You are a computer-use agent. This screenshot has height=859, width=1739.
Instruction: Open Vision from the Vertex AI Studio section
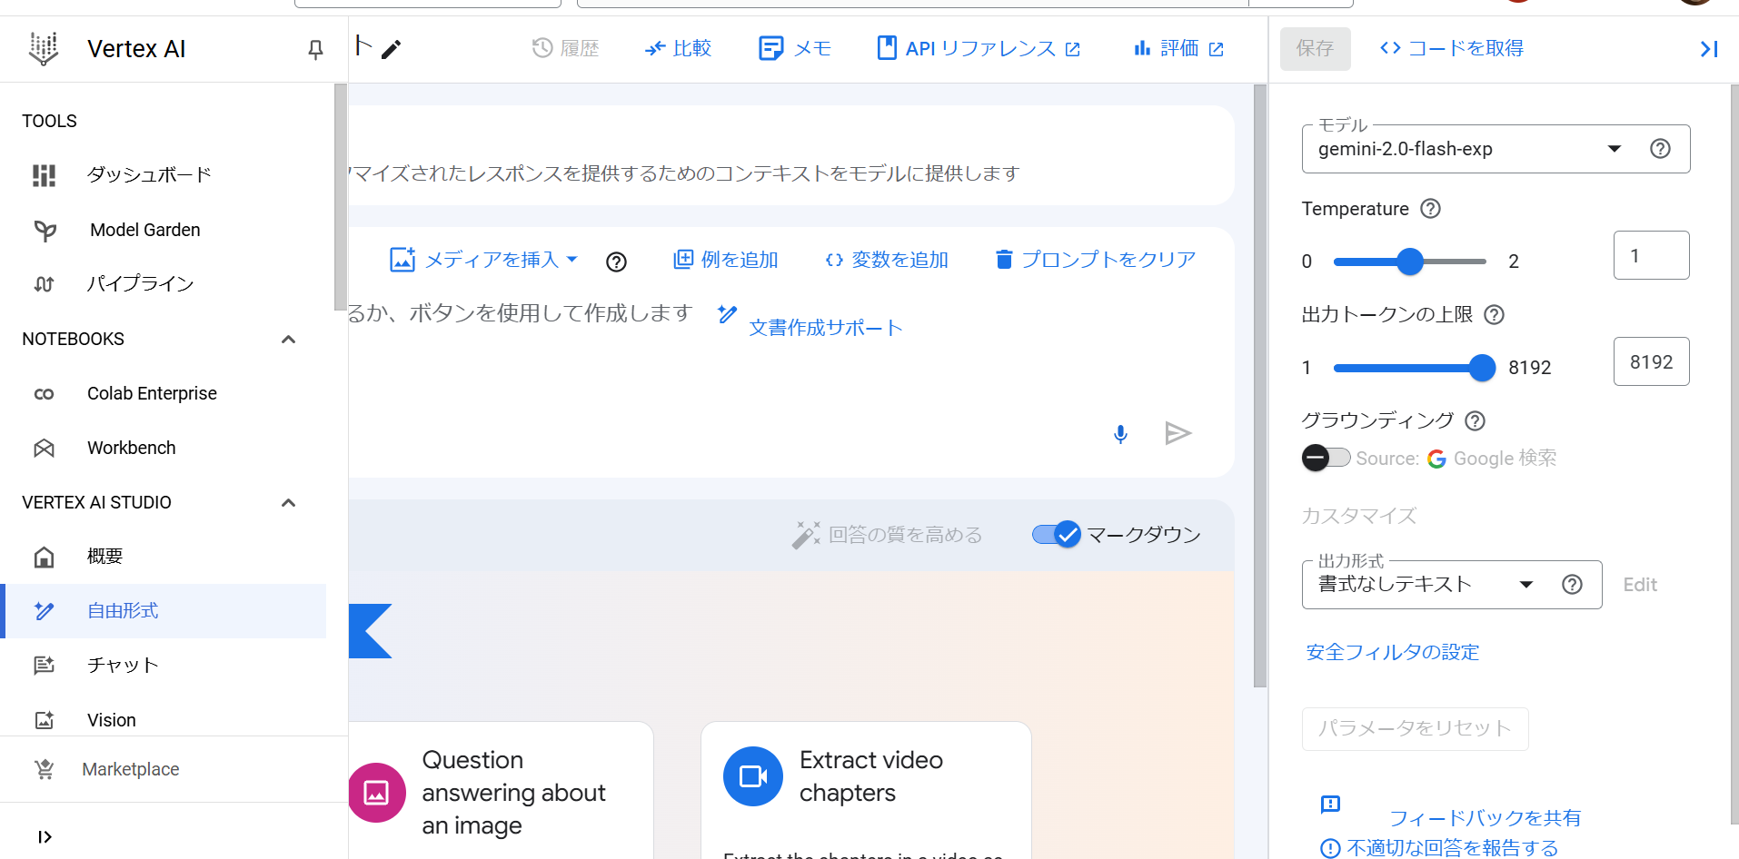coord(111,719)
